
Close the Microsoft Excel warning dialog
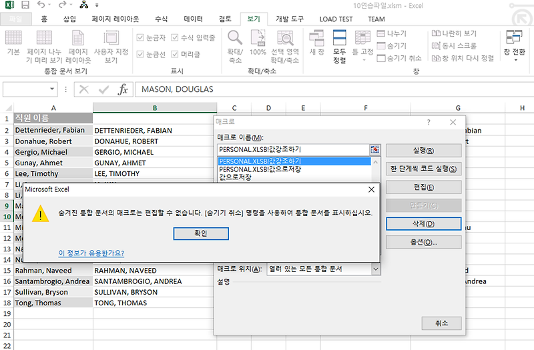[371, 190]
